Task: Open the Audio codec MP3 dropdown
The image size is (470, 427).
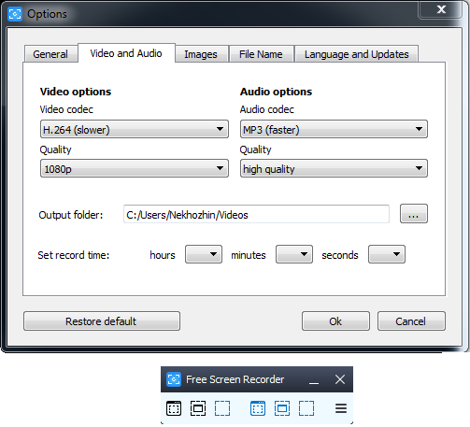Action: [x=334, y=129]
